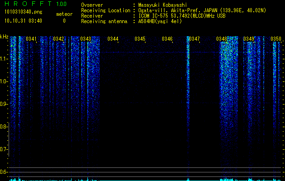
Task: Click the 0347 time marker
Action: 194,39
